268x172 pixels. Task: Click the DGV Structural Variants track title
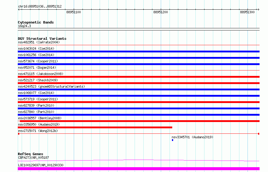tap(42, 39)
